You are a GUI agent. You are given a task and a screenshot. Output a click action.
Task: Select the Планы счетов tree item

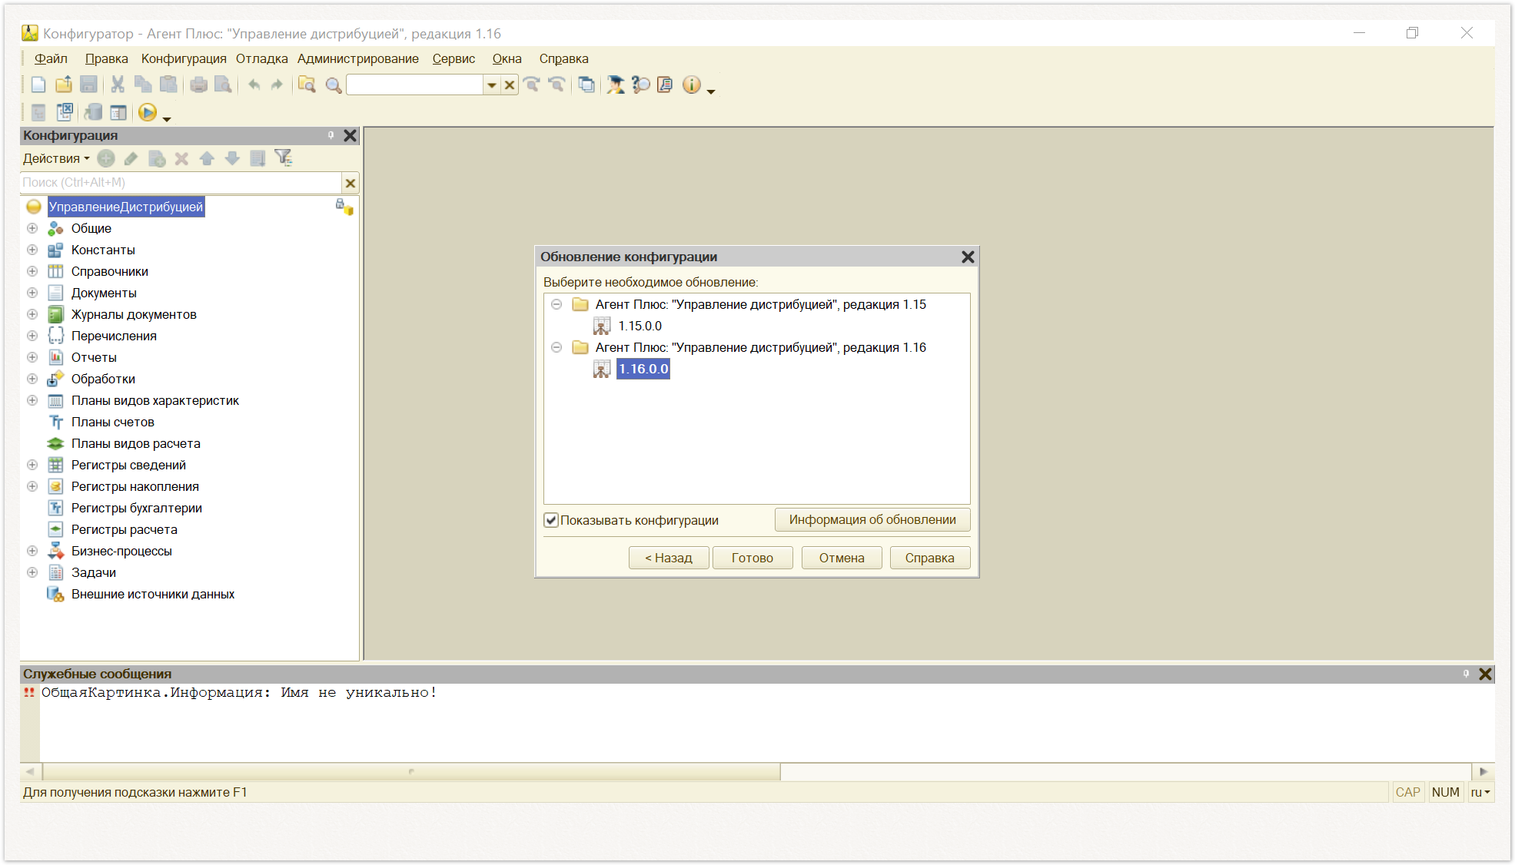[x=113, y=422]
